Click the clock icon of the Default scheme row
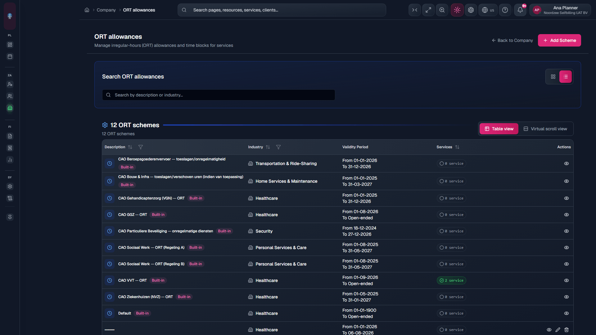Image resolution: width=596 pixels, height=335 pixels. point(110,313)
